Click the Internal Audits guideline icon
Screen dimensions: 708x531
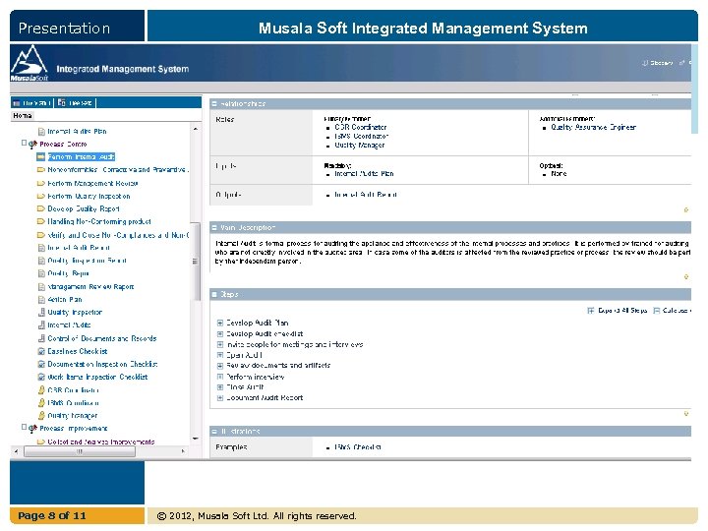(41, 324)
